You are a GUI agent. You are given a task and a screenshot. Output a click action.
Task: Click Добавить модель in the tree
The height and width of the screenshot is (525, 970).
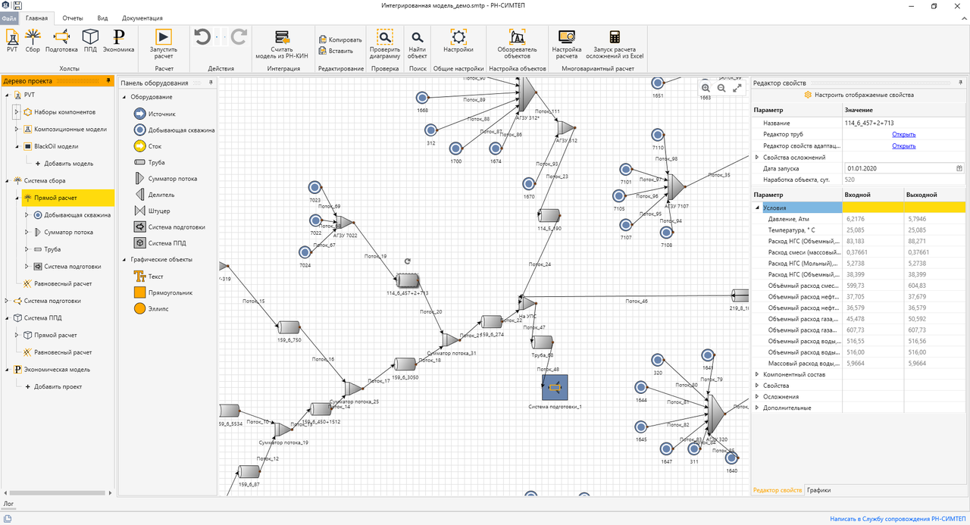[x=64, y=164]
